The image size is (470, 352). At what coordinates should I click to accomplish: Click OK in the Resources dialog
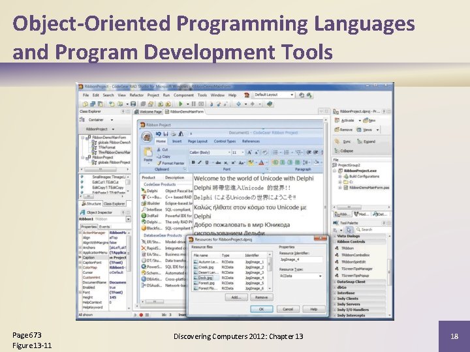[261, 309]
